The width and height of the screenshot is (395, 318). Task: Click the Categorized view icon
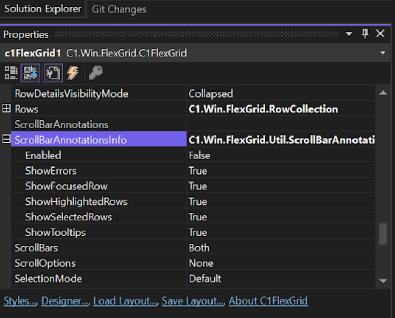click(11, 73)
